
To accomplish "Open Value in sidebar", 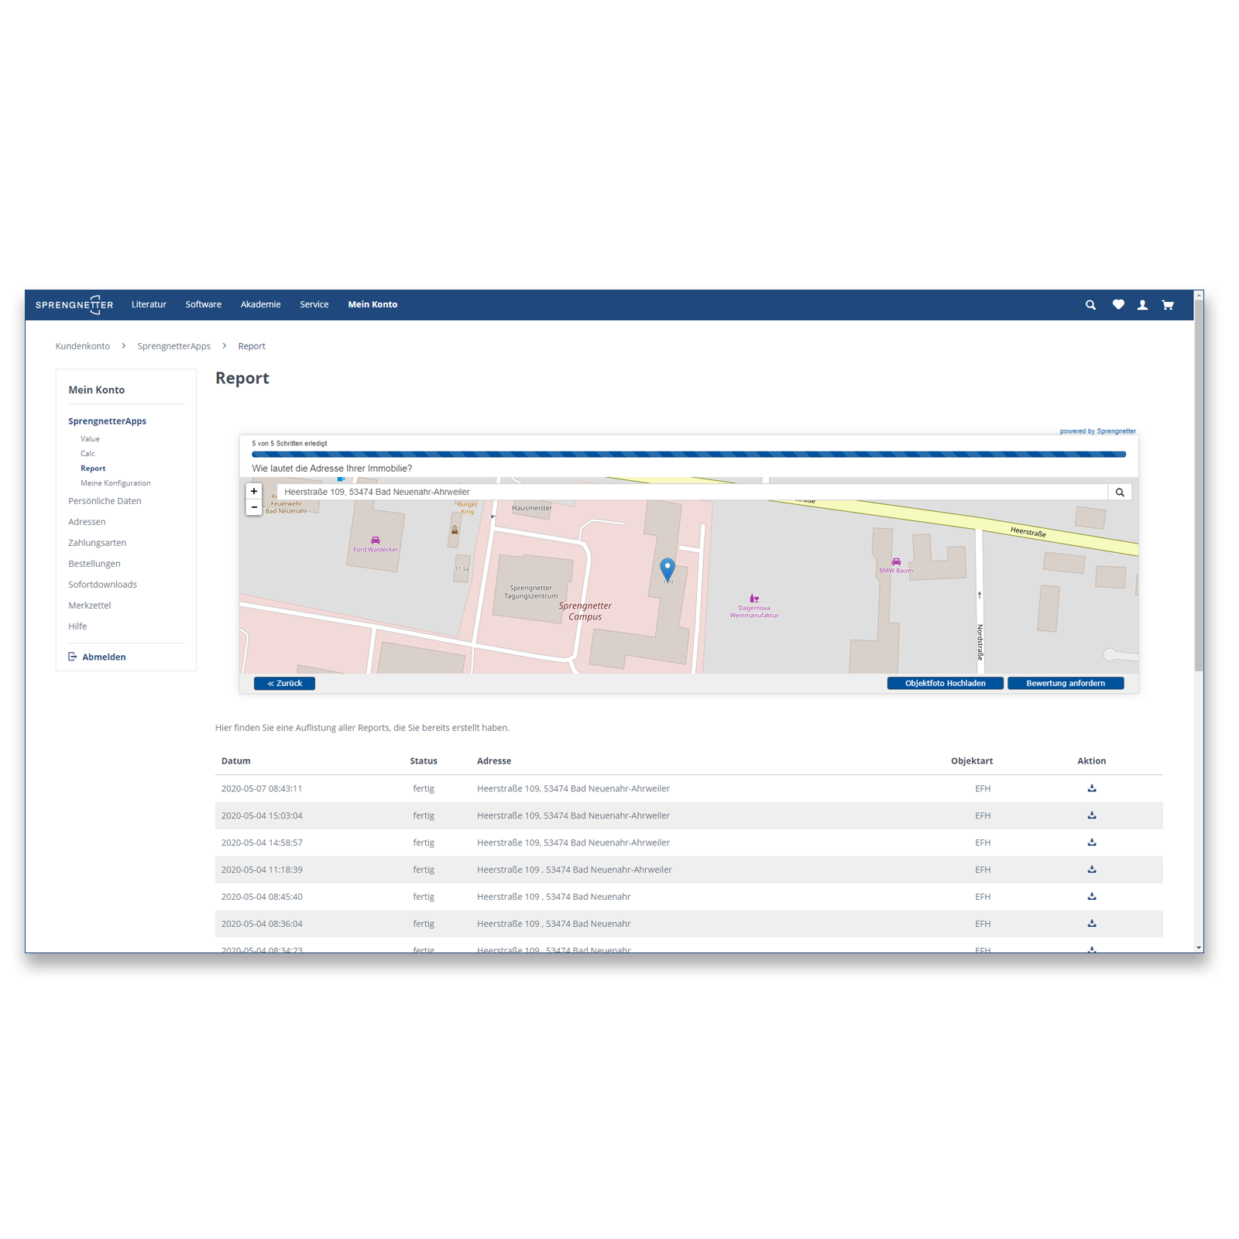I will (x=90, y=439).
